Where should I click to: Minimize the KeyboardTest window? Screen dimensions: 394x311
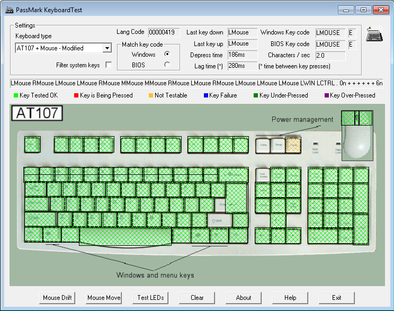(346, 10)
